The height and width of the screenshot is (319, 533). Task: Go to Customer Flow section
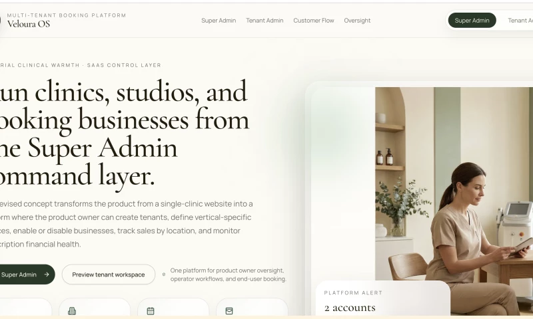click(313, 21)
